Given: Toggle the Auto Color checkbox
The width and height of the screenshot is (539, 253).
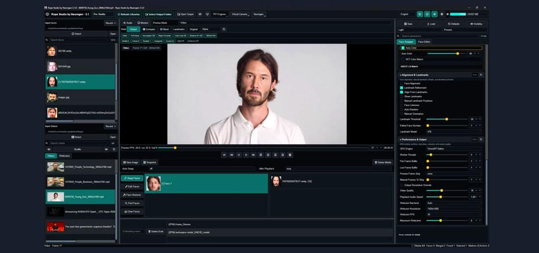Looking at the screenshot, I should [403, 48].
